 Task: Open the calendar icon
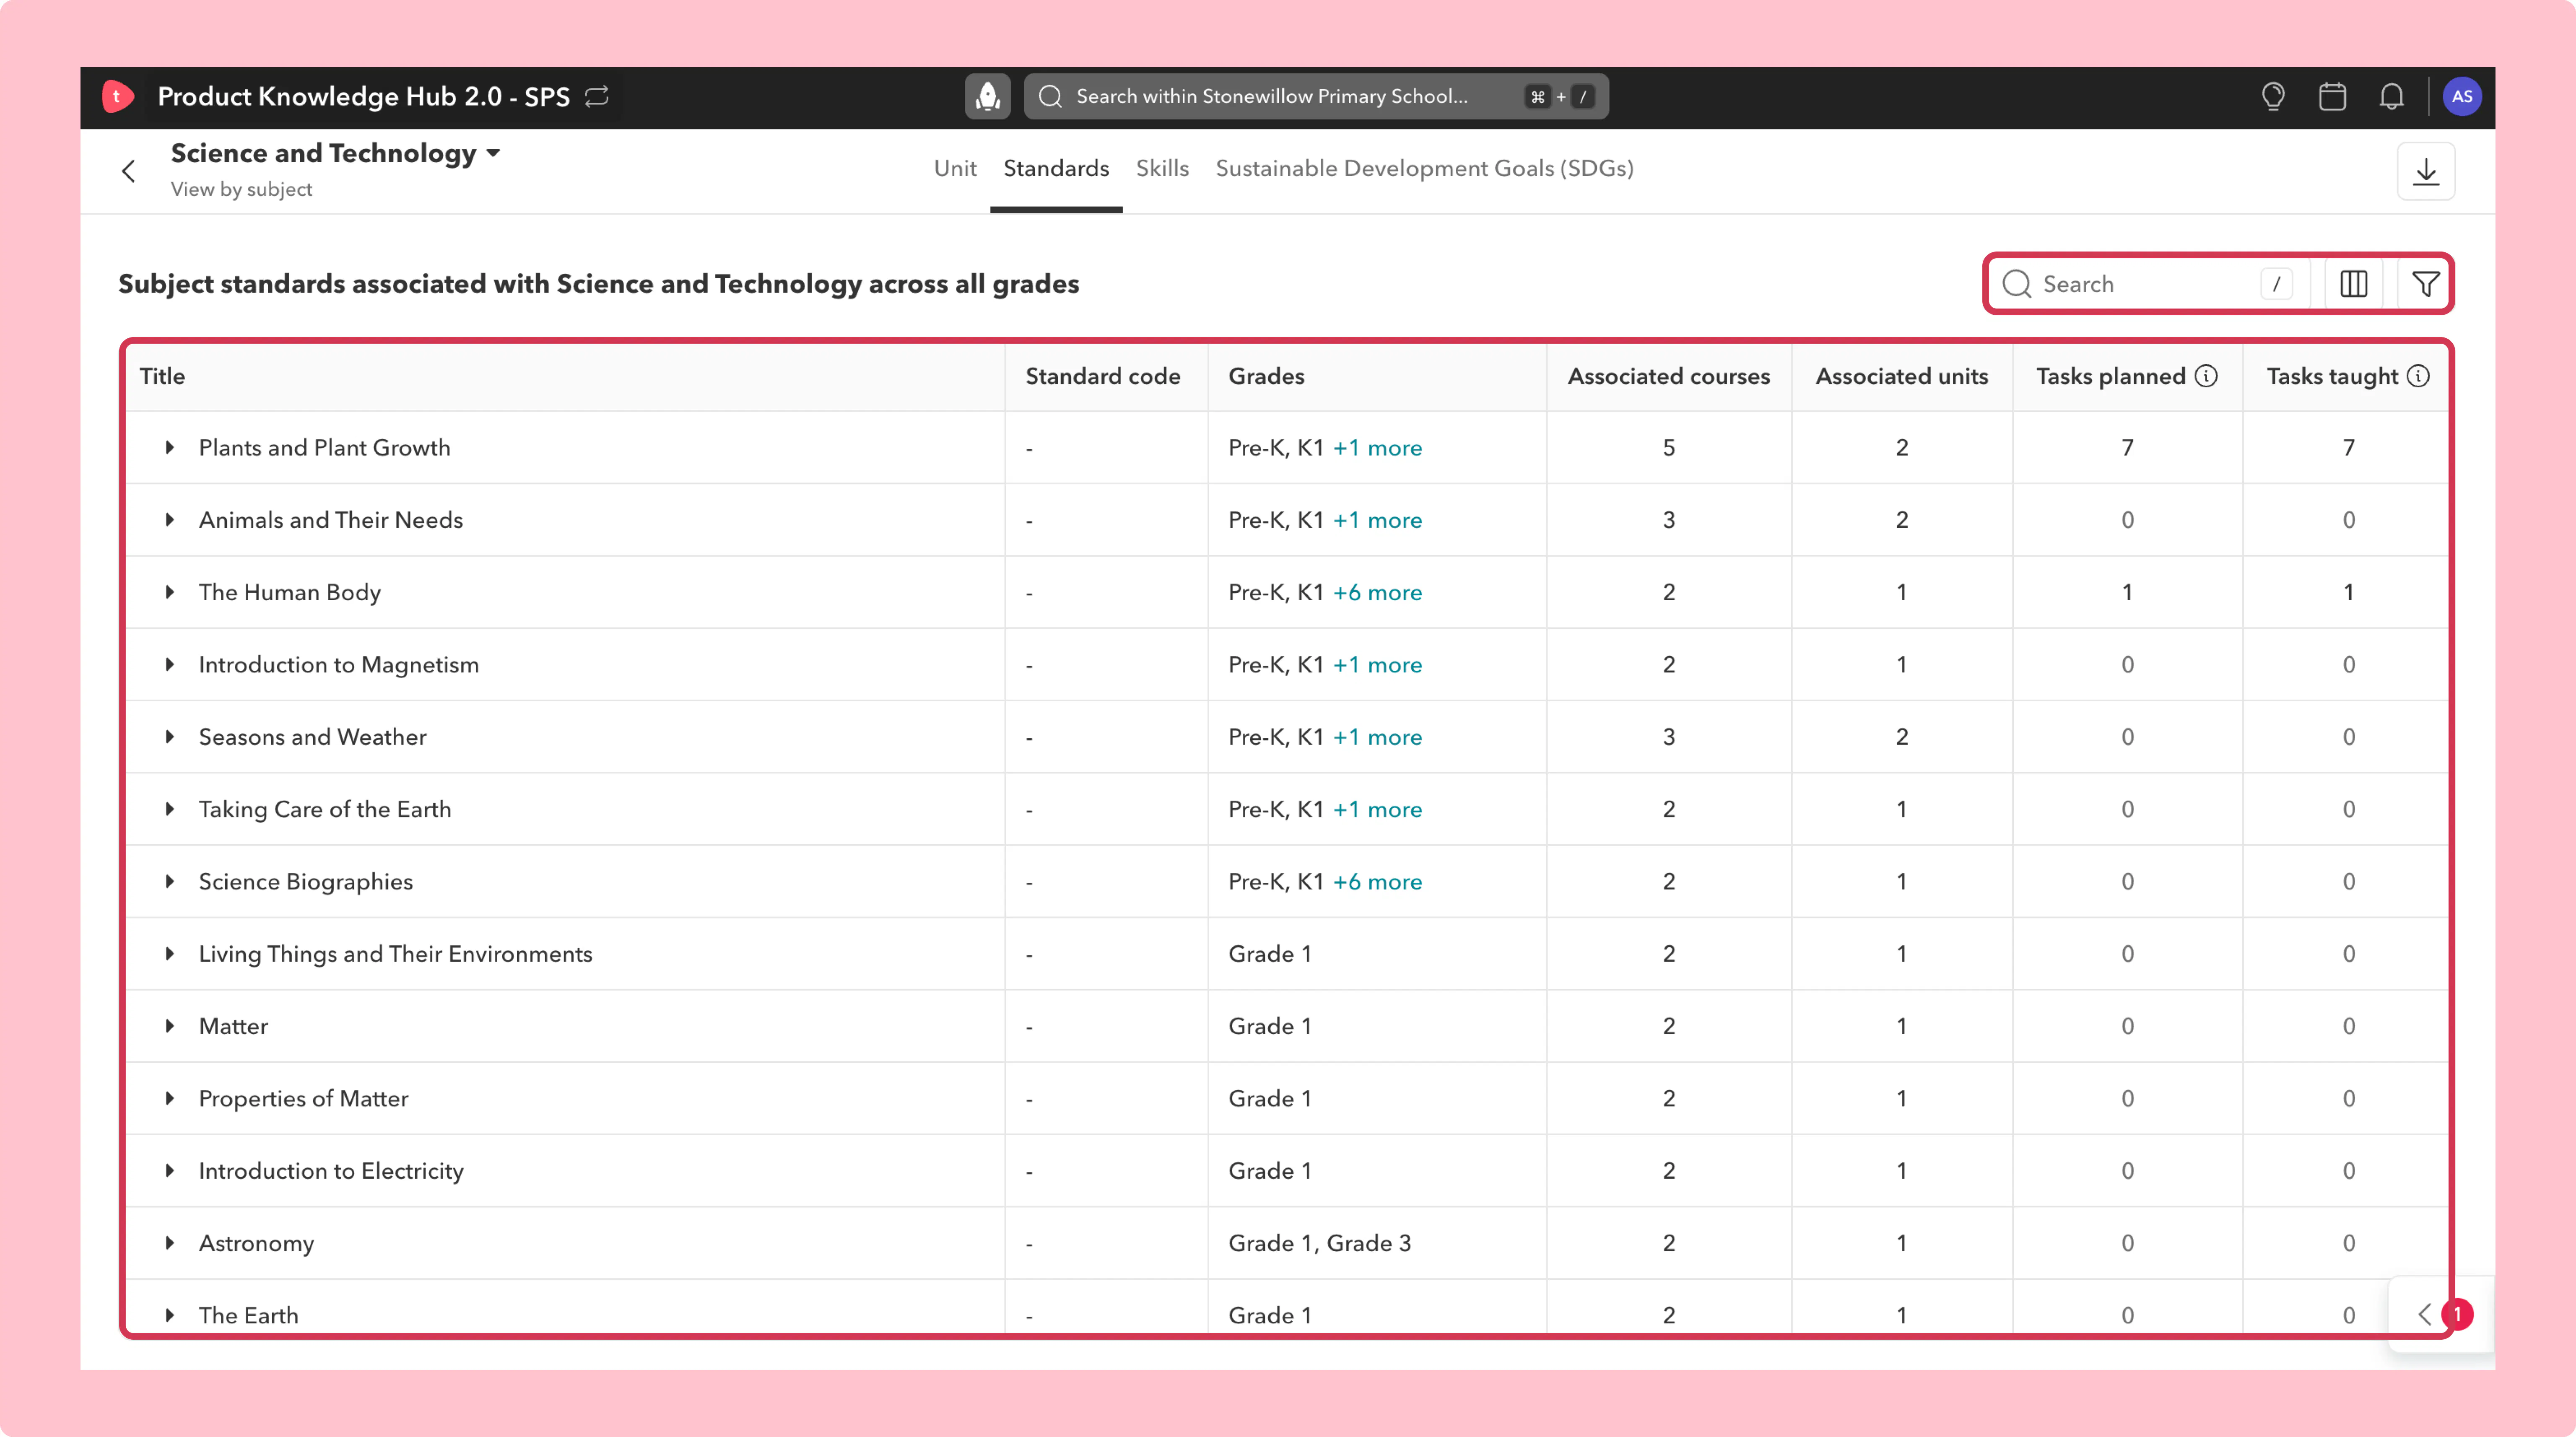pyautogui.click(x=2332, y=96)
